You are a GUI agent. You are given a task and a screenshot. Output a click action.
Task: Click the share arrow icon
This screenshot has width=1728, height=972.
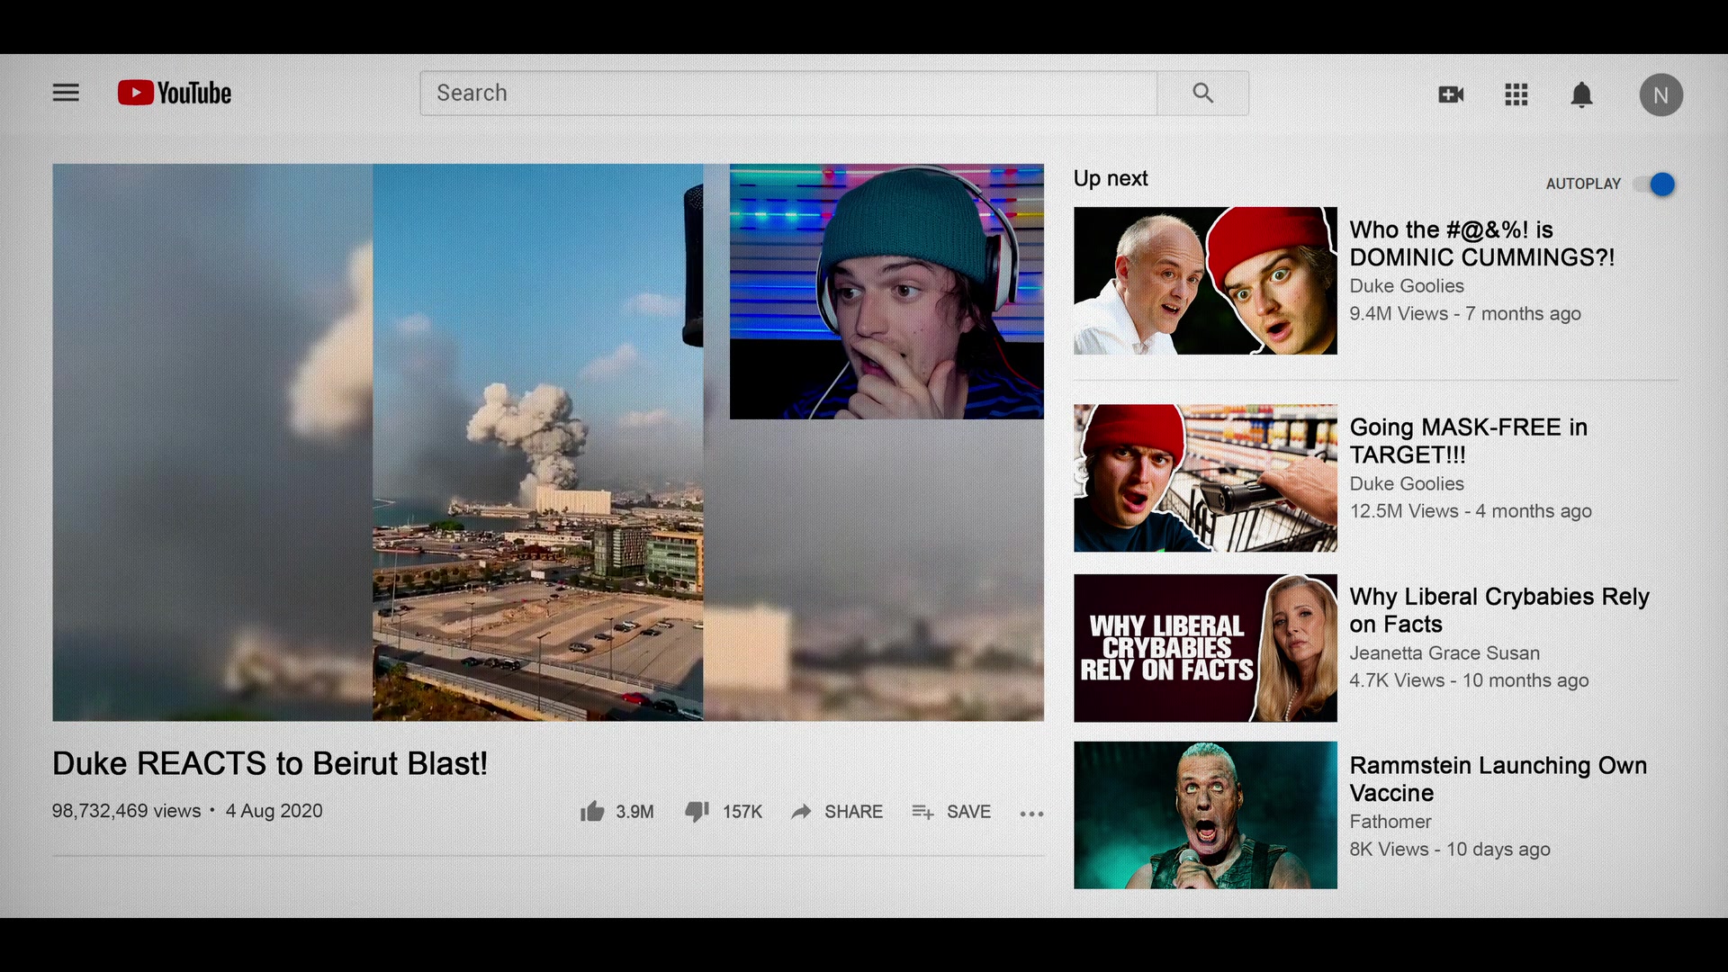point(801,812)
